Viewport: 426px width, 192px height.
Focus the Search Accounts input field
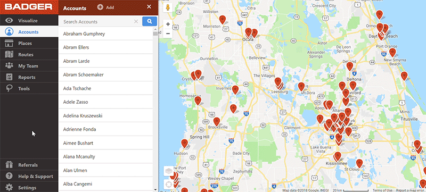(98, 22)
